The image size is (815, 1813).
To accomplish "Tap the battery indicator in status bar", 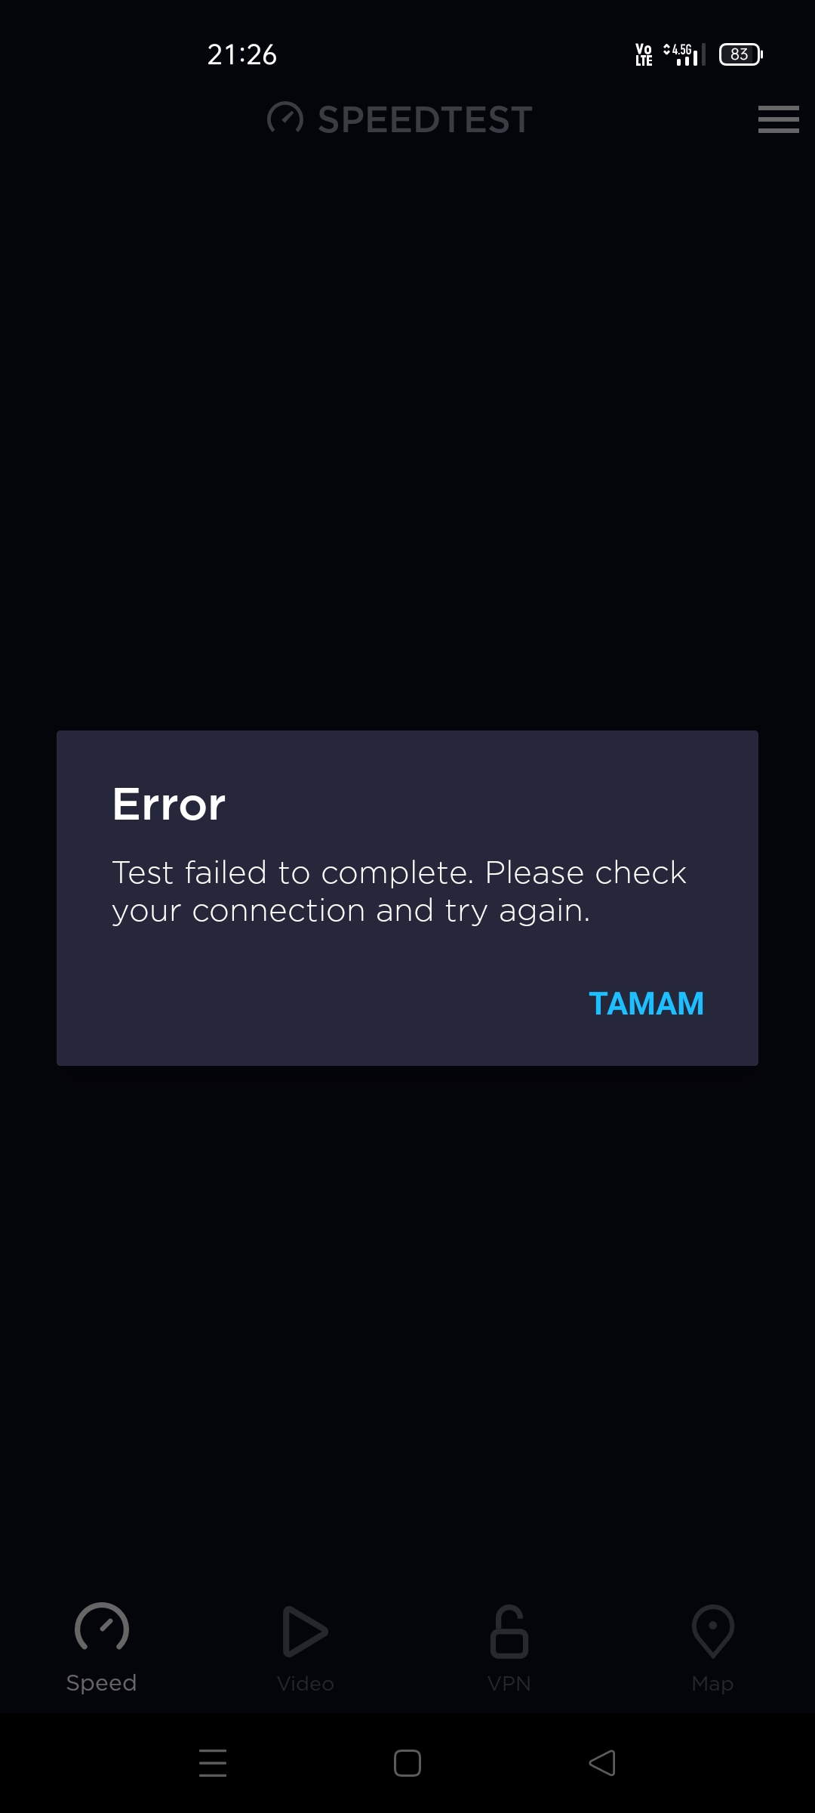I will tap(741, 54).
